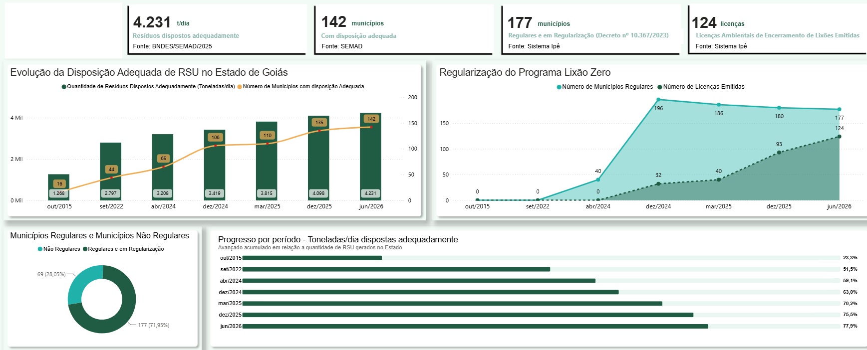Click the teal legend dot for Número de Municípios Regulares

[559, 87]
